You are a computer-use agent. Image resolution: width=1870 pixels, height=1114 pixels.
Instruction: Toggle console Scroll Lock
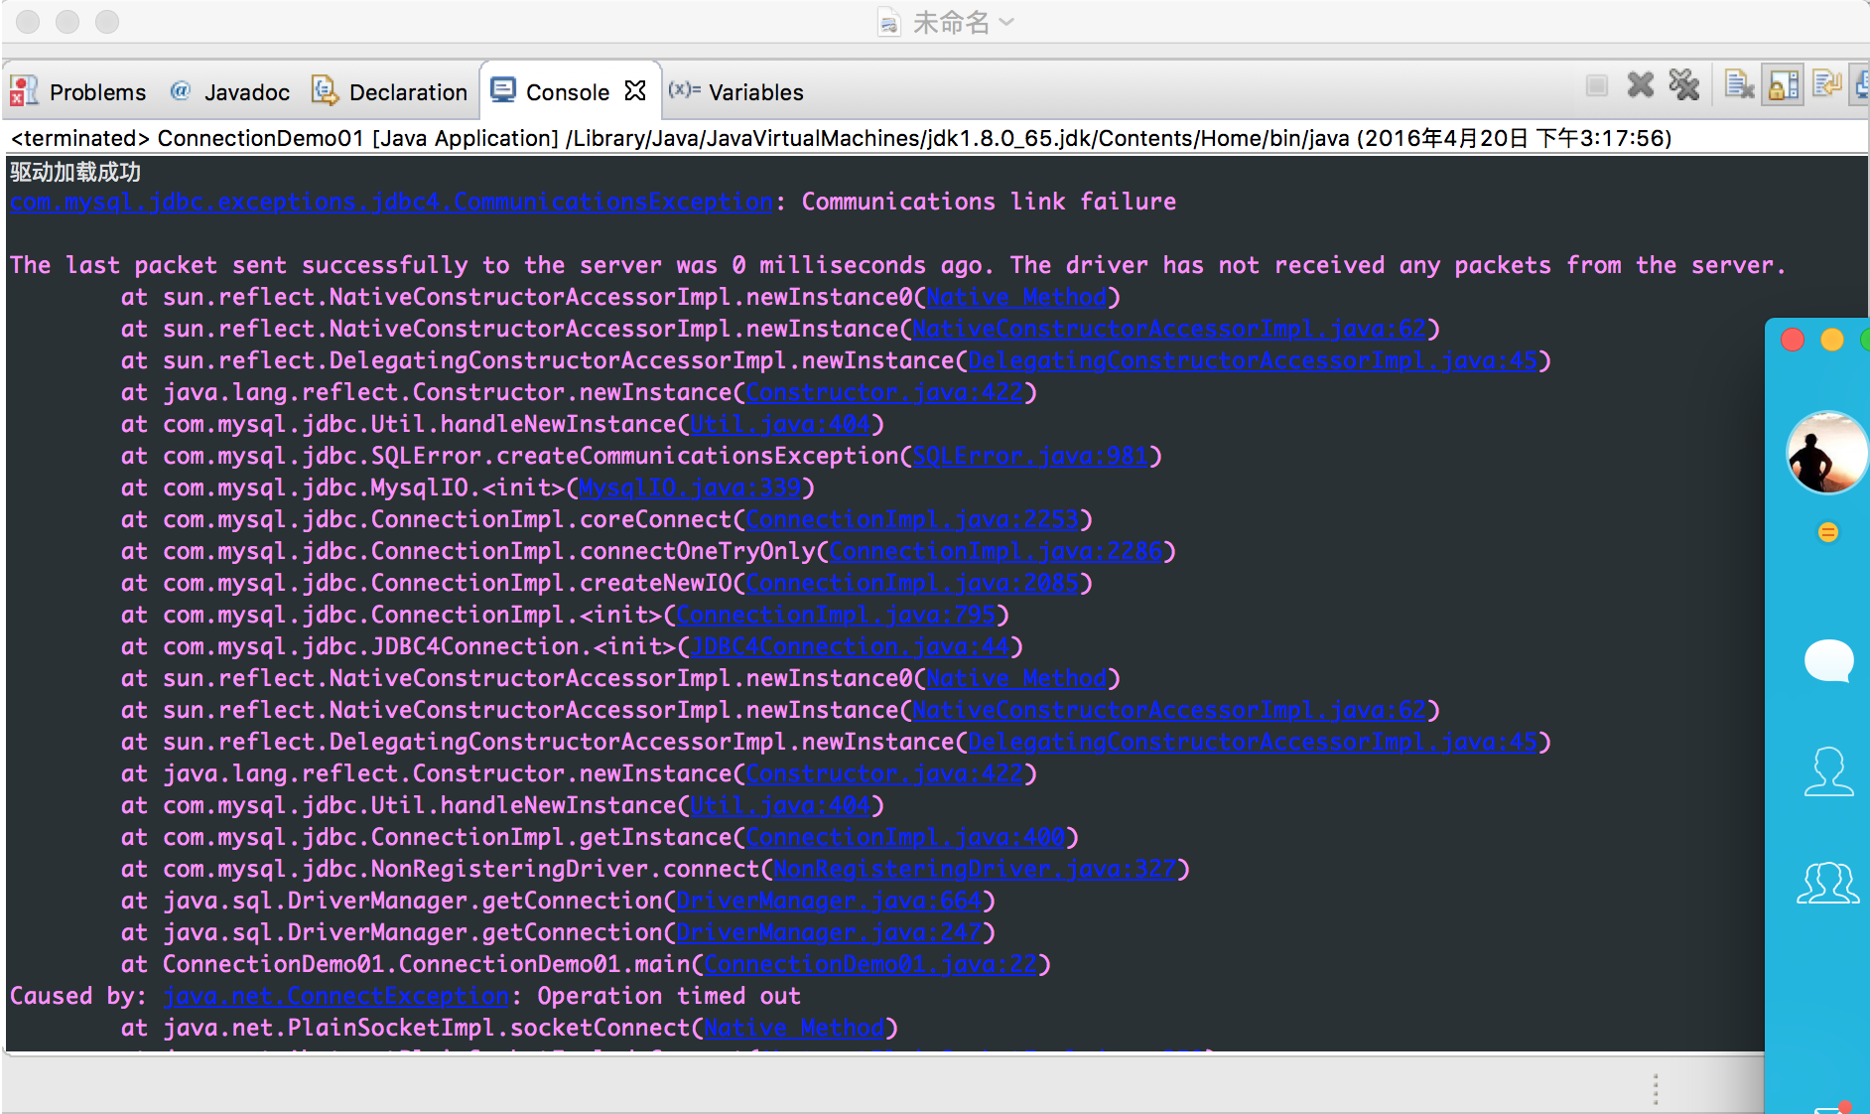(x=1784, y=85)
